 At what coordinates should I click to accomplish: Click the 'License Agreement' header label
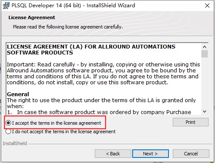point(32,17)
